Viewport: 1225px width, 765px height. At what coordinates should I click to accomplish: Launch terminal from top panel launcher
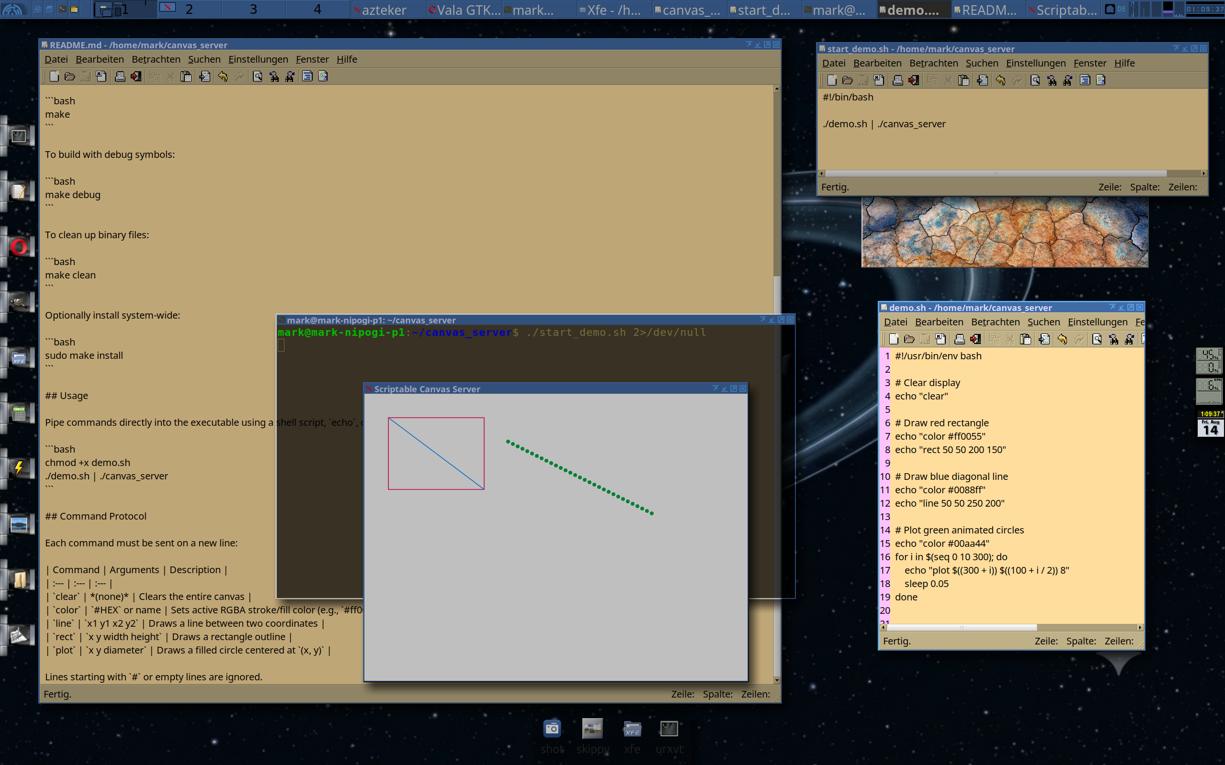click(x=62, y=9)
